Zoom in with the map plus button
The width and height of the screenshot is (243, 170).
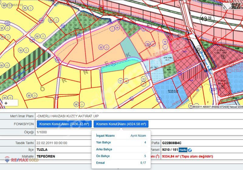coord(6,103)
